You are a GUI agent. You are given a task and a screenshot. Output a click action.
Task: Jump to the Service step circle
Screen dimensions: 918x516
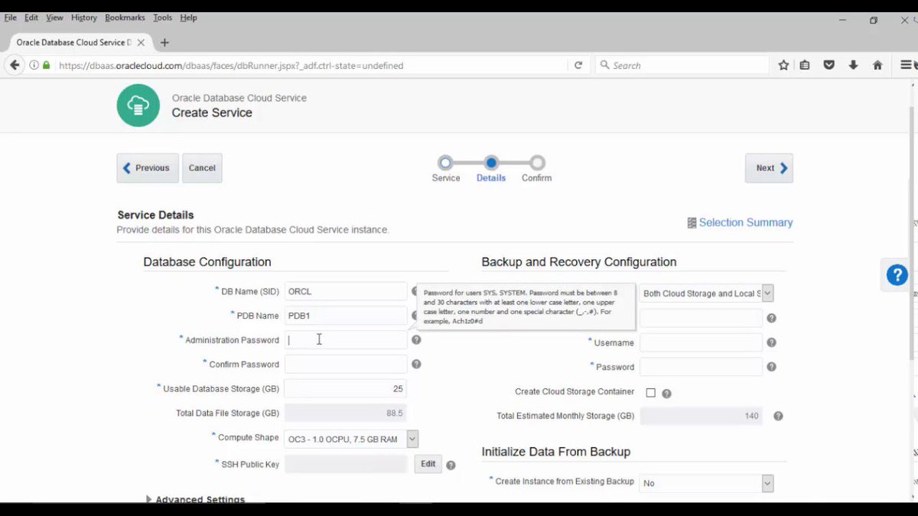pyautogui.click(x=445, y=163)
